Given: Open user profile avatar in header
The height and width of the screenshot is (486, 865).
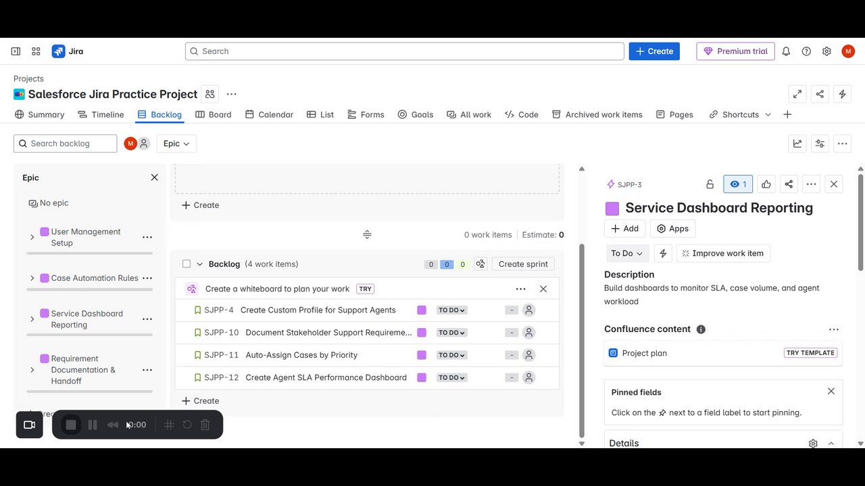Looking at the screenshot, I should pos(848,51).
